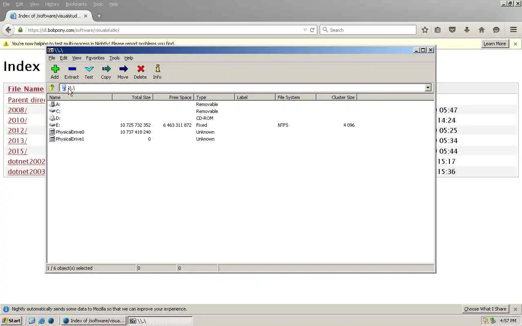
Task: Open the 2010/ directory link in Firefox
Action: click(17, 120)
